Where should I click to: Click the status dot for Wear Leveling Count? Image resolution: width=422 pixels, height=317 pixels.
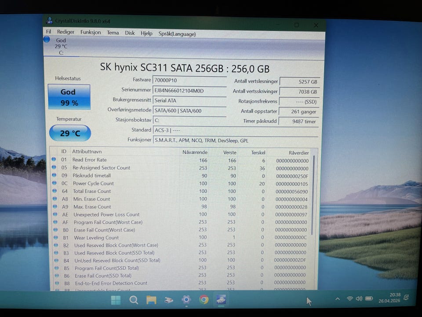tap(56, 237)
